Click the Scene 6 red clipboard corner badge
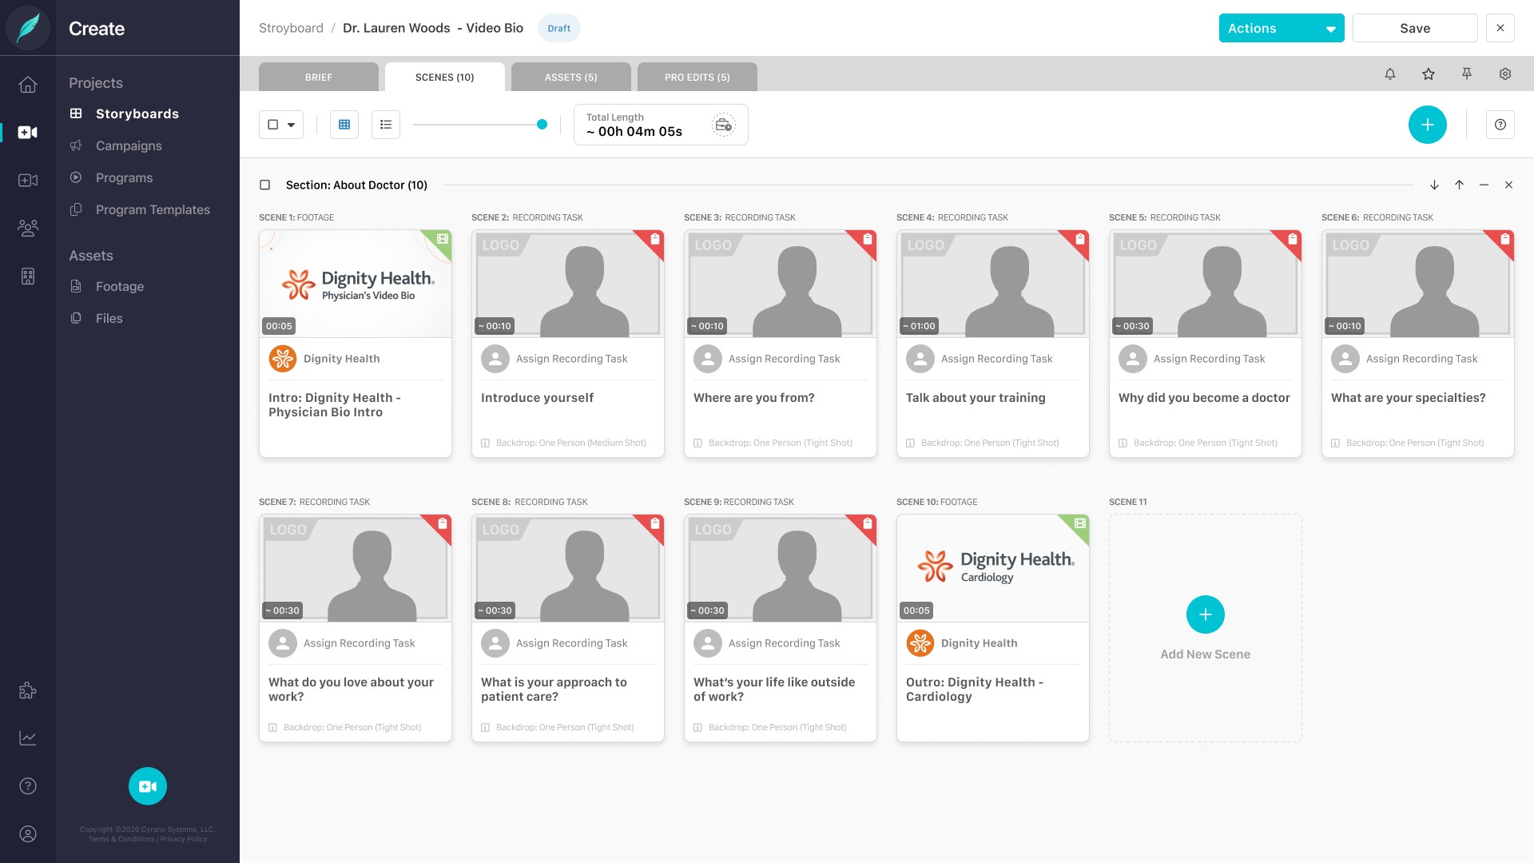1534x863 pixels. click(1504, 240)
